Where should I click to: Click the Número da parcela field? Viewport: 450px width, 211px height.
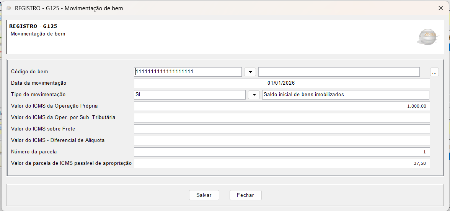click(x=282, y=152)
